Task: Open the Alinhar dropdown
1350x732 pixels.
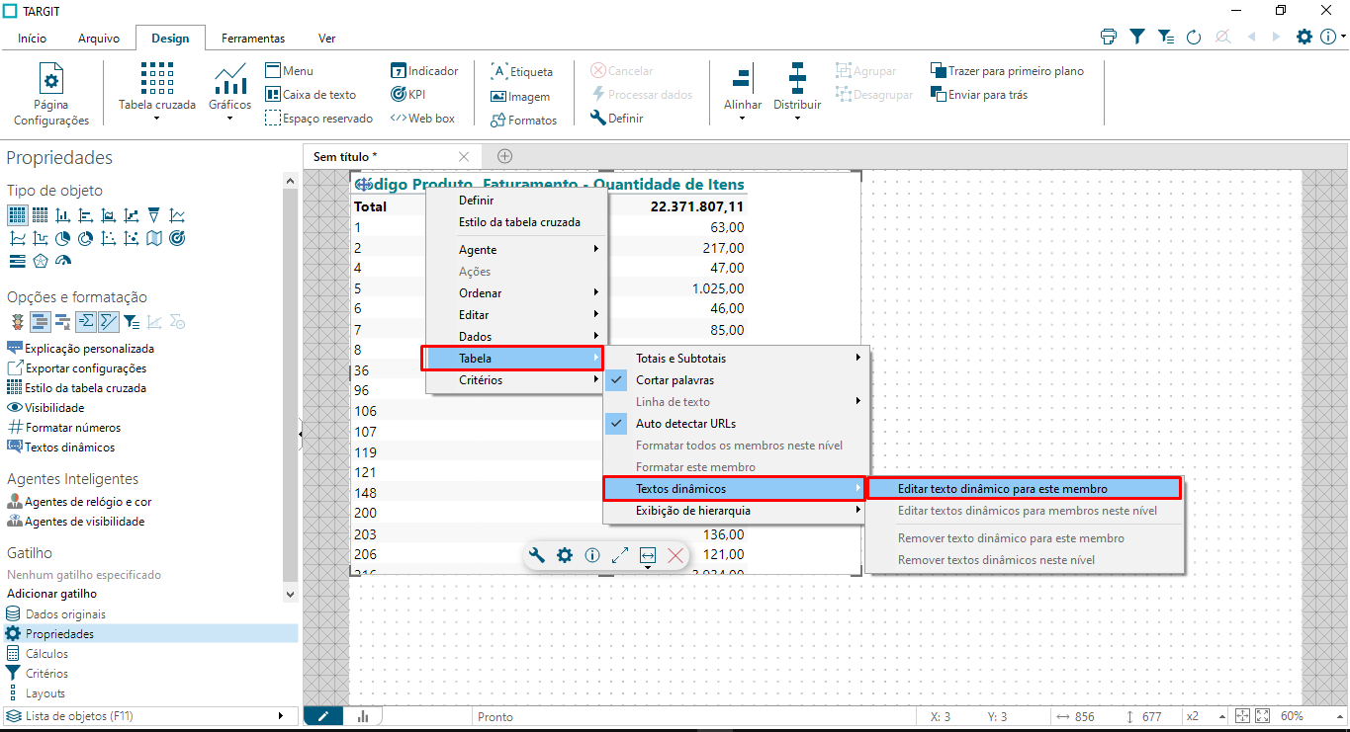Action: click(x=743, y=120)
